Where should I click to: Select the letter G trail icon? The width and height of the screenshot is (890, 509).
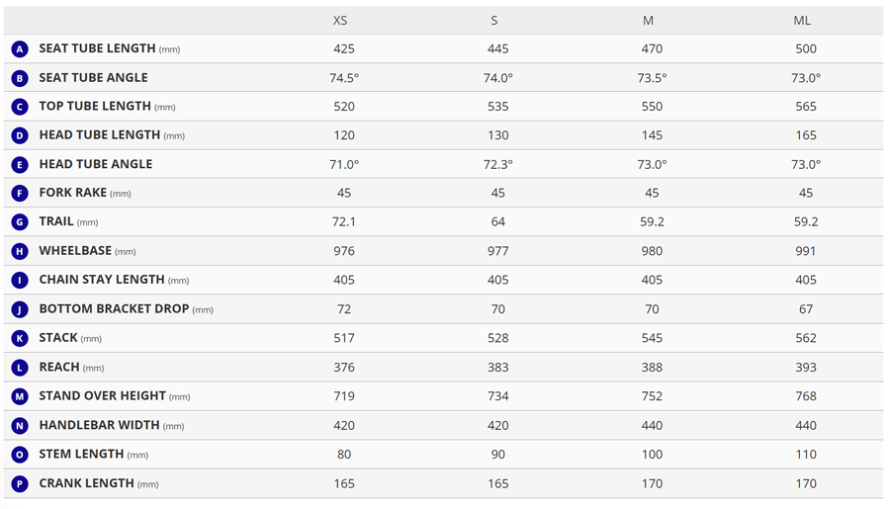tap(20, 222)
